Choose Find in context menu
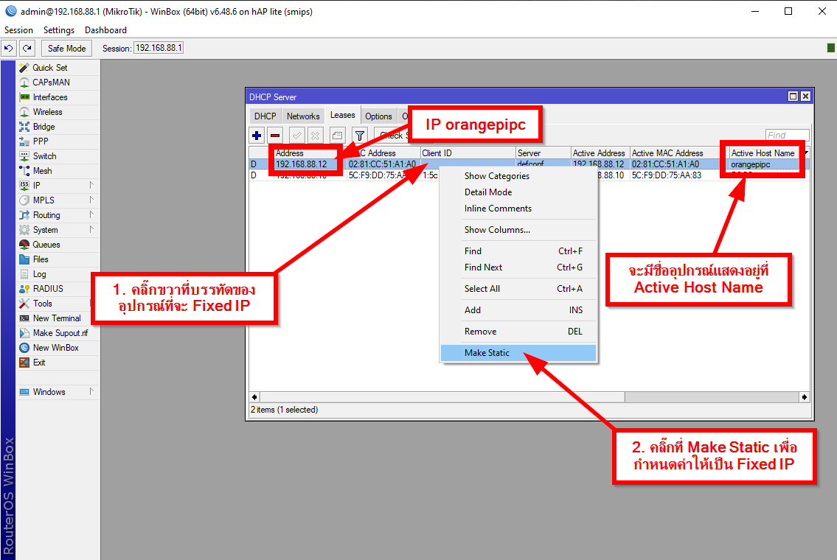This screenshot has height=560, width=837. 518,251
